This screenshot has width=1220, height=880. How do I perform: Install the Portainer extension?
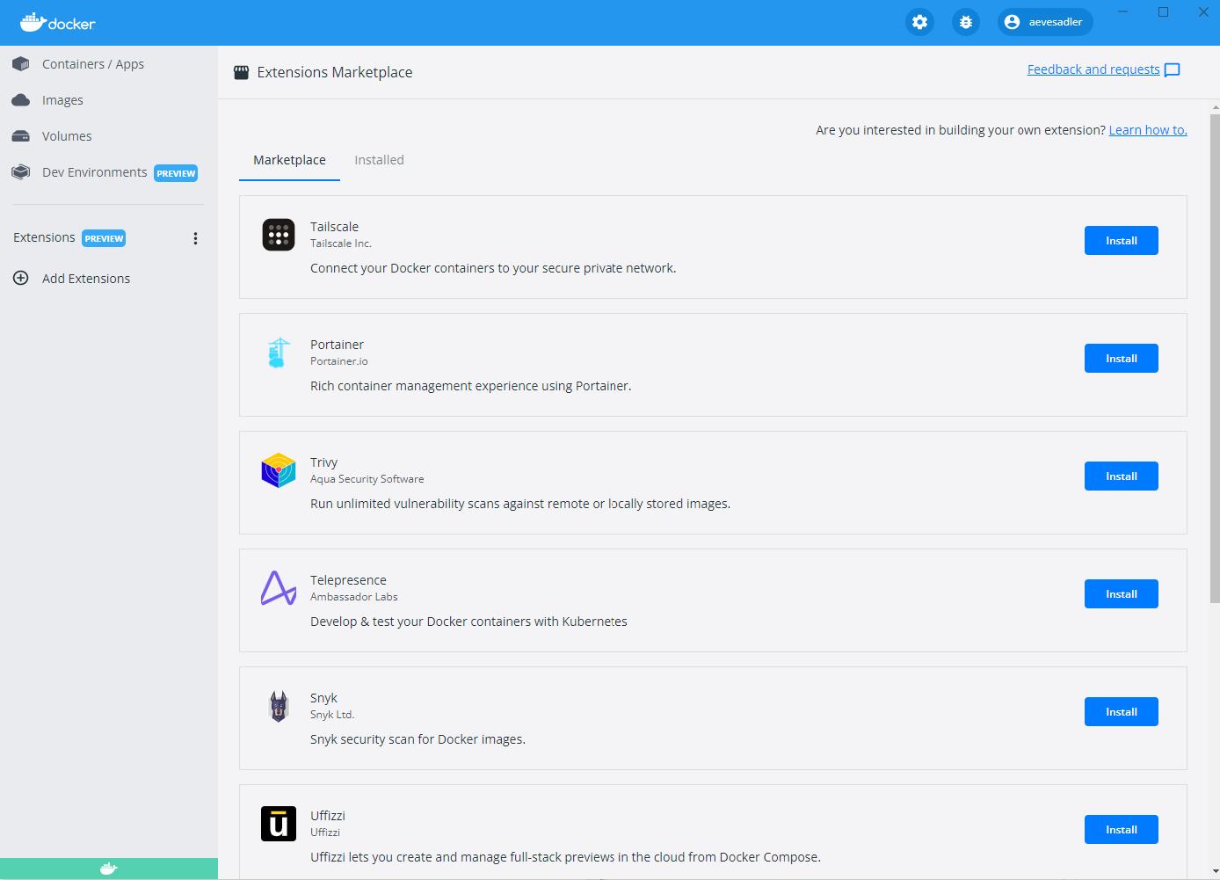pyautogui.click(x=1121, y=359)
